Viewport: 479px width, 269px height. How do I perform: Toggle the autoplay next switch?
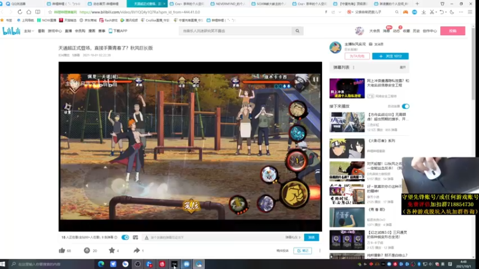pyautogui.click(x=405, y=106)
